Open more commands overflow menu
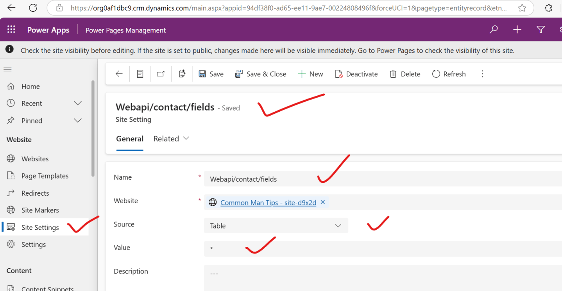Viewport: 562px width, 291px height. coord(482,74)
